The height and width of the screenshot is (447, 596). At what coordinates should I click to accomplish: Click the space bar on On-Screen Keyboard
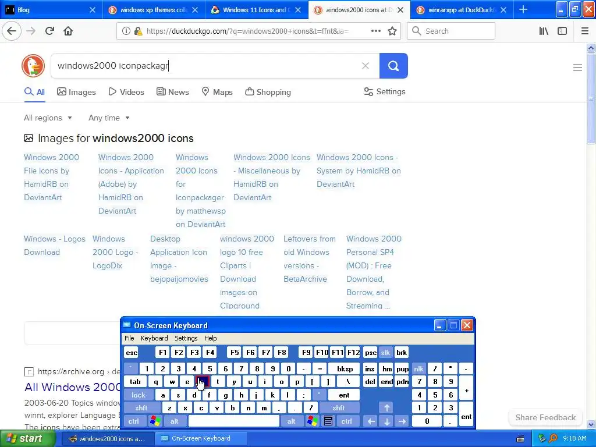tap(234, 421)
